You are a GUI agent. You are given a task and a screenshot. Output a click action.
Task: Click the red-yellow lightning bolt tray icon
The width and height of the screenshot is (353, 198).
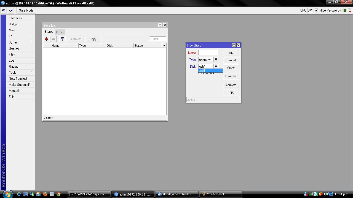click(321, 194)
